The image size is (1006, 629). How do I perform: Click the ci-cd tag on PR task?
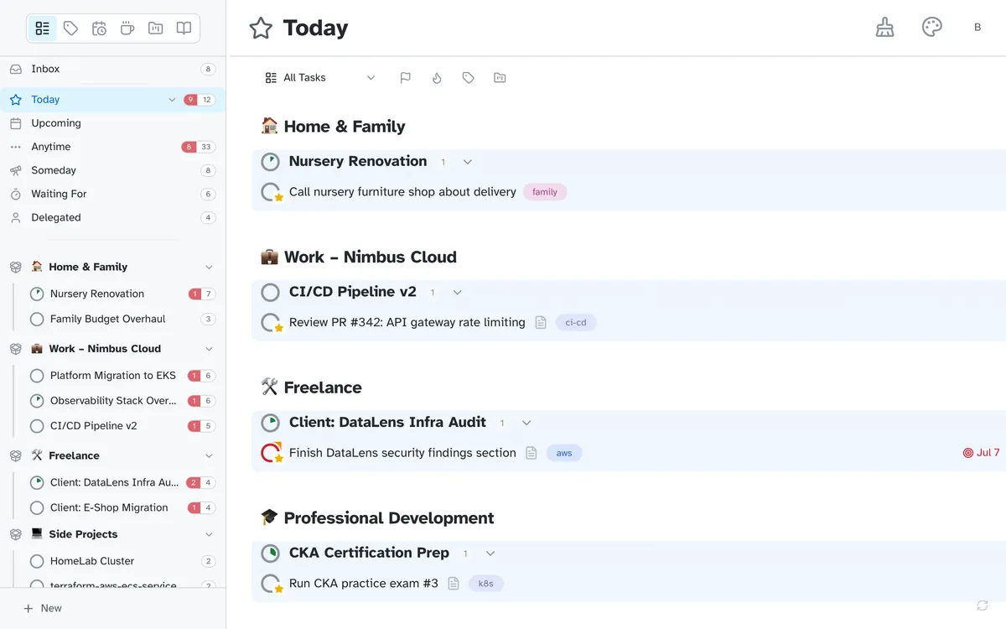pos(576,323)
